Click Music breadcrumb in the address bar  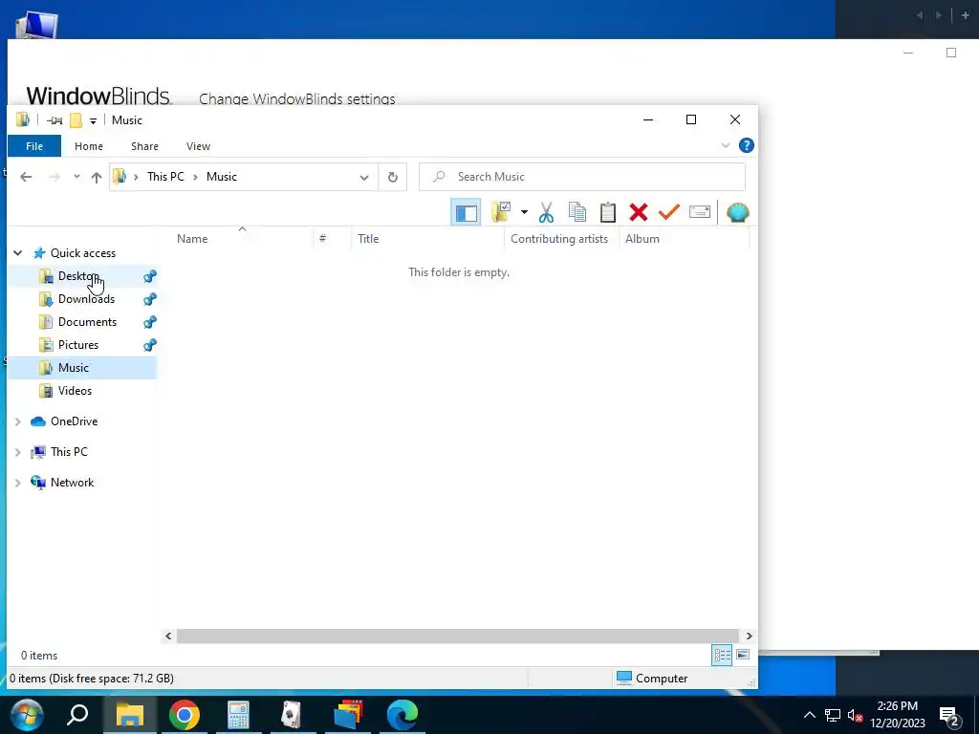coord(222,177)
